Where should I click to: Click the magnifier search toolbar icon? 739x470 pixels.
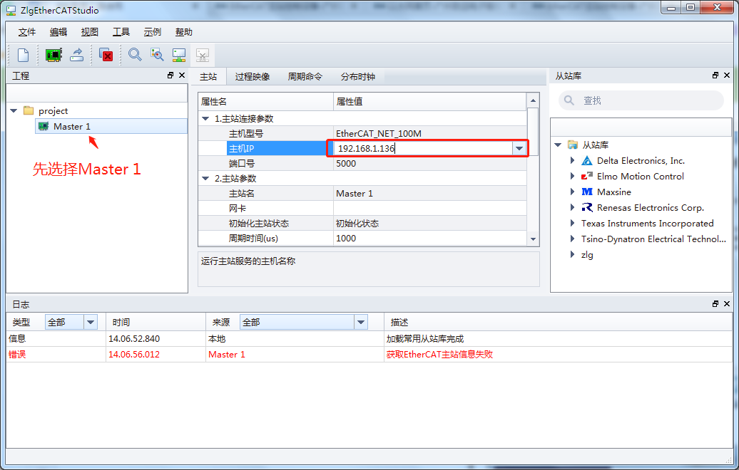pos(136,55)
